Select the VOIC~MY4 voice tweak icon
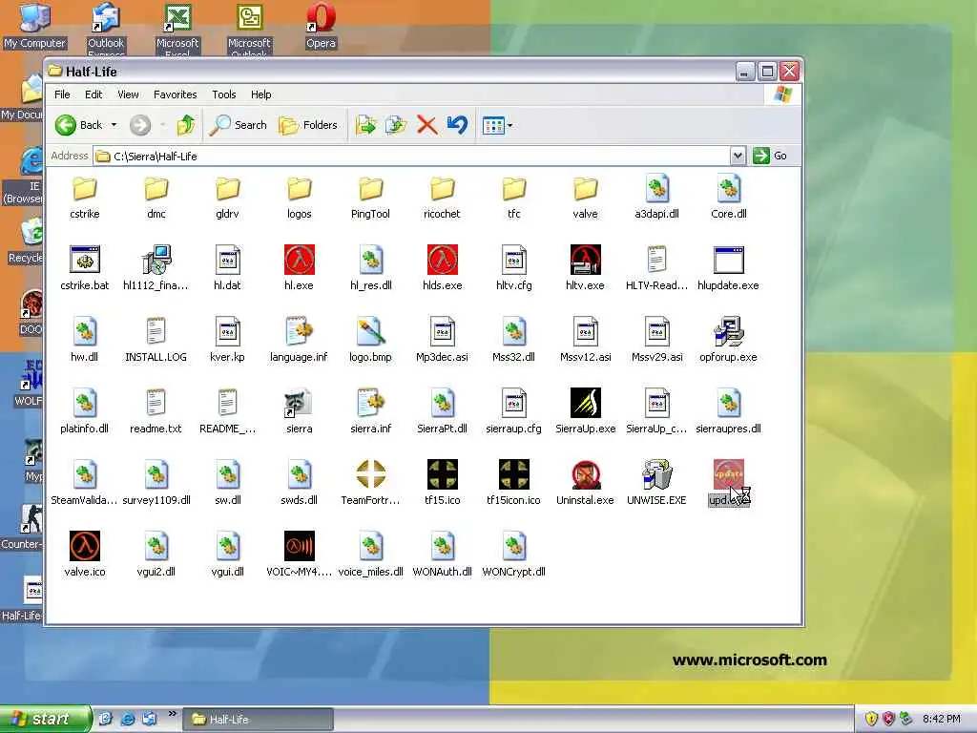977x733 pixels. (299, 546)
